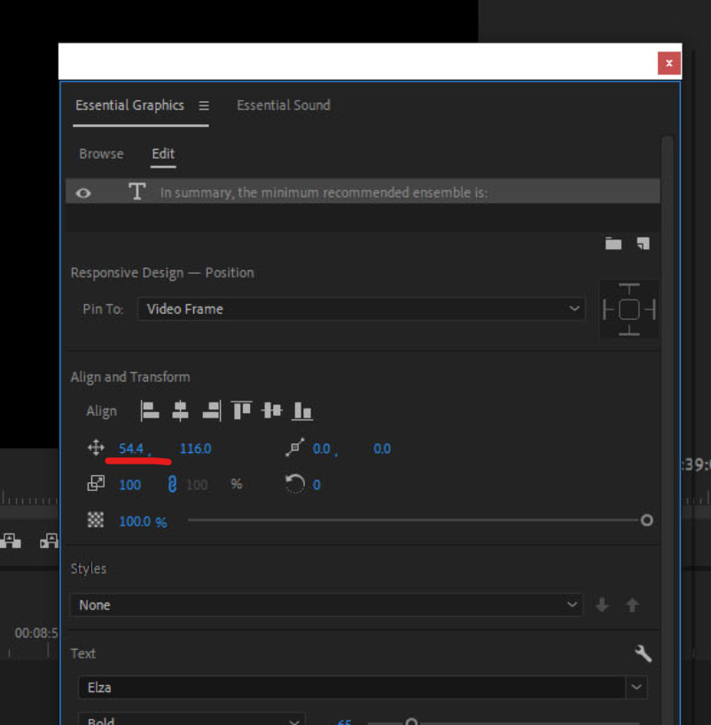Click the responsive pin widget center box
The width and height of the screenshot is (711, 725).
click(x=629, y=309)
